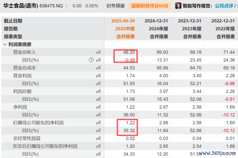
Task: Click adjusted net profit value 1.20
Action: pyautogui.click(x=130, y=146)
